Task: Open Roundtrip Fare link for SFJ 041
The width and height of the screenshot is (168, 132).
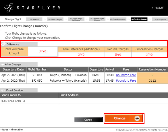Action: coord(126,75)
